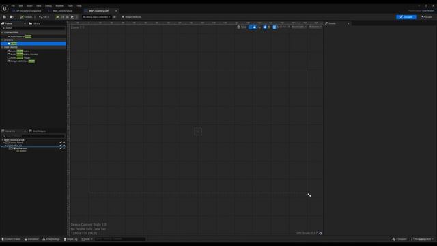
Task: Select the Library panel tab
Action: pyautogui.click(x=35, y=23)
